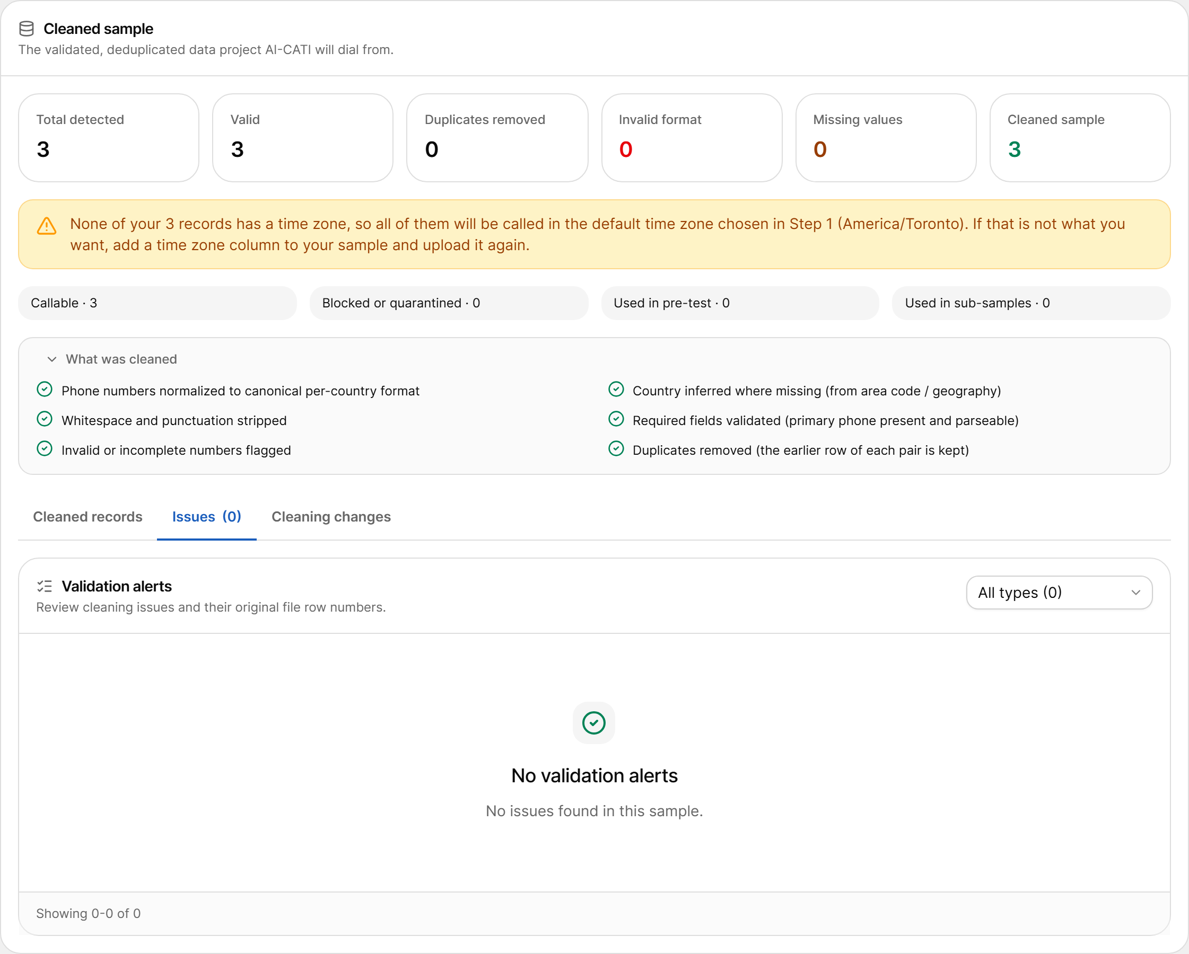Open the All types (0) dropdown
The image size is (1189, 954).
pos(1059,593)
